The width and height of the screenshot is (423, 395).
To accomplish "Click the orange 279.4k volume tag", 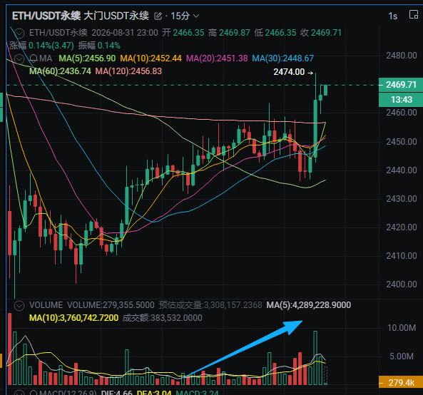I will (401, 382).
